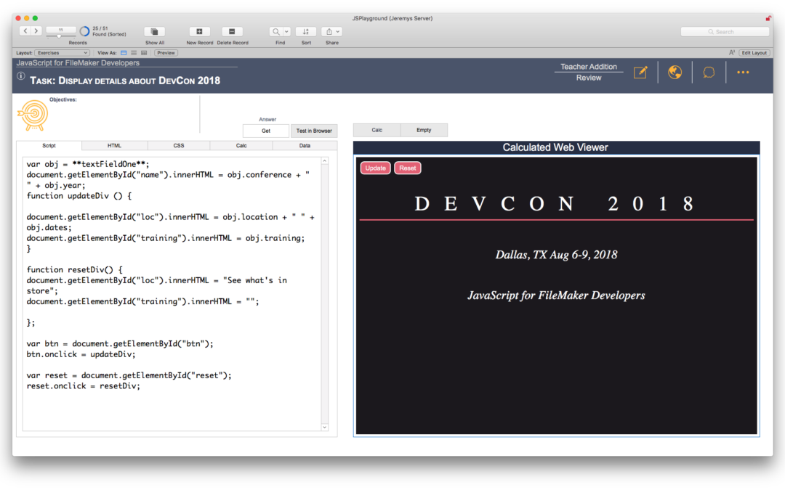Click the orange globe icon
This screenshot has width=785, height=490.
[675, 73]
